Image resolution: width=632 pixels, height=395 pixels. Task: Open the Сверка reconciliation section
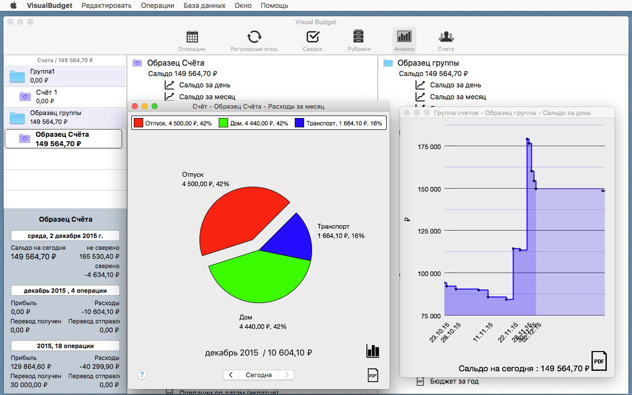[313, 41]
